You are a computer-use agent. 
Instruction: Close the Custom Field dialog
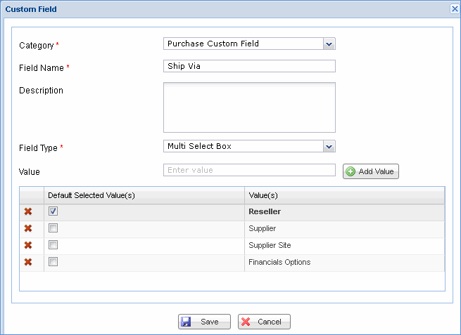[x=454, y=9]
